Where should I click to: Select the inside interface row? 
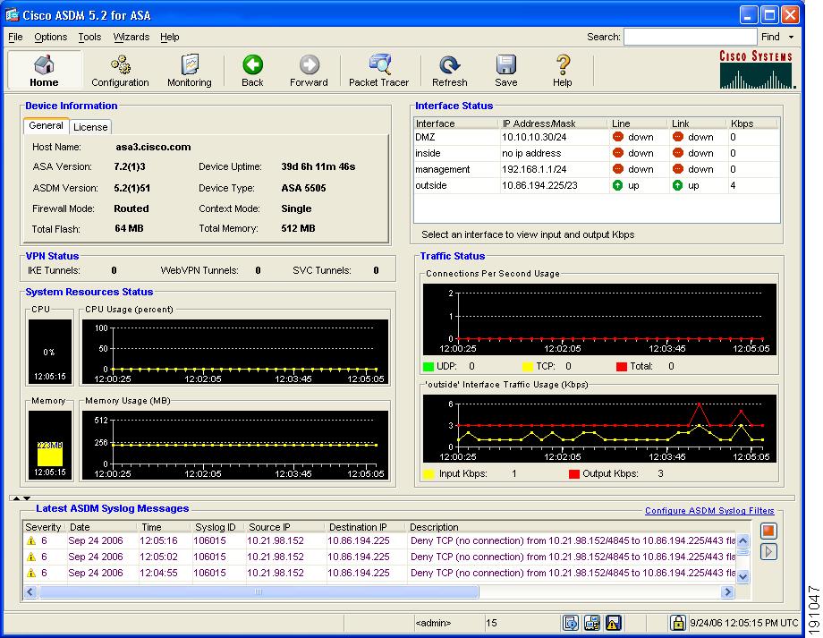[597, 153]
